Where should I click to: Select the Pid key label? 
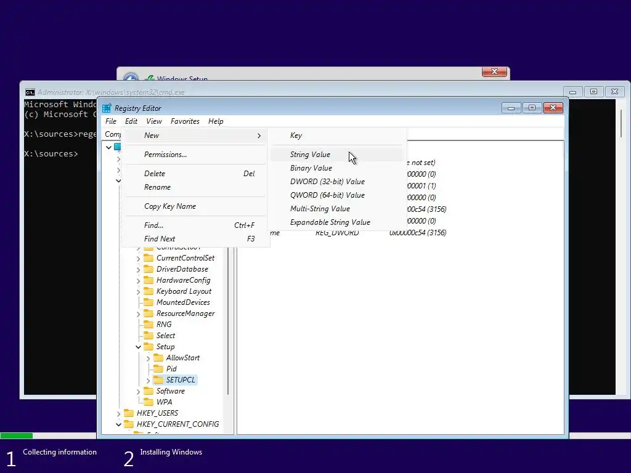171,368
